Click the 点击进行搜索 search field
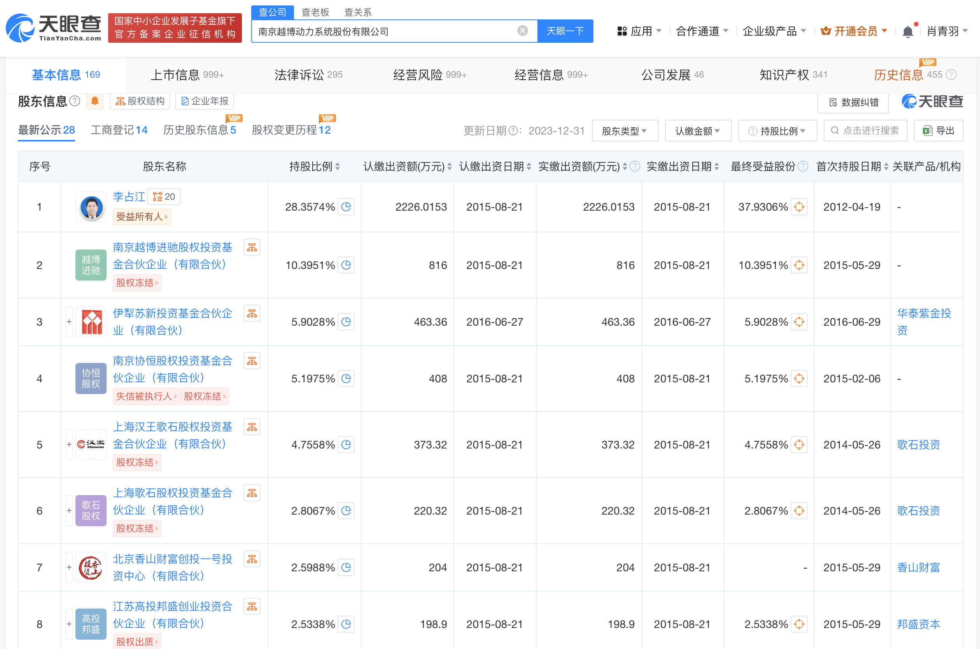This screenshot has height=649, width=980. click(x=865, y=131)
